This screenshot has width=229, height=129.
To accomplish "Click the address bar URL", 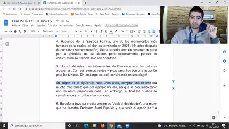I will pyautogui.click(x=75, y=9).
